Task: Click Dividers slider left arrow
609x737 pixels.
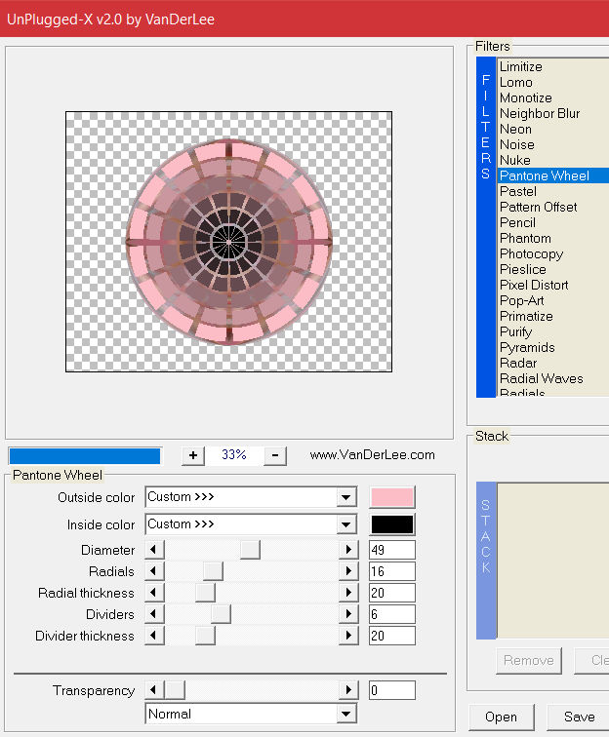Action: click(x=153, y=614)
